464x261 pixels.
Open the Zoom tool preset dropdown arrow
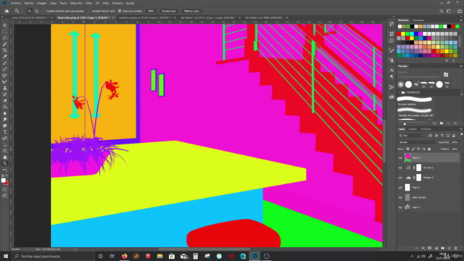coord(22,12)
